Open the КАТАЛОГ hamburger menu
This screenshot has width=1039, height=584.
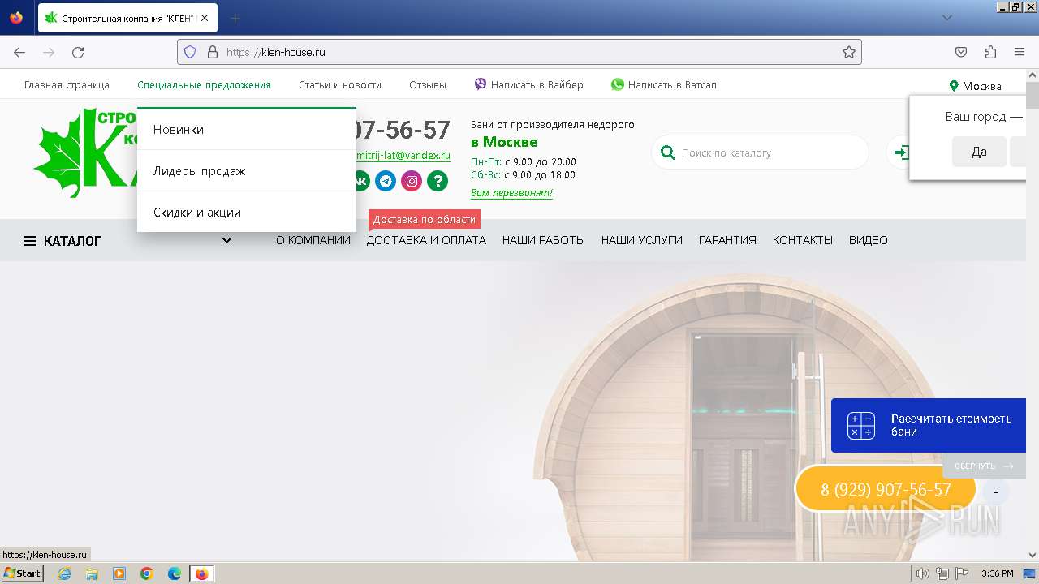tap(63, 241)
